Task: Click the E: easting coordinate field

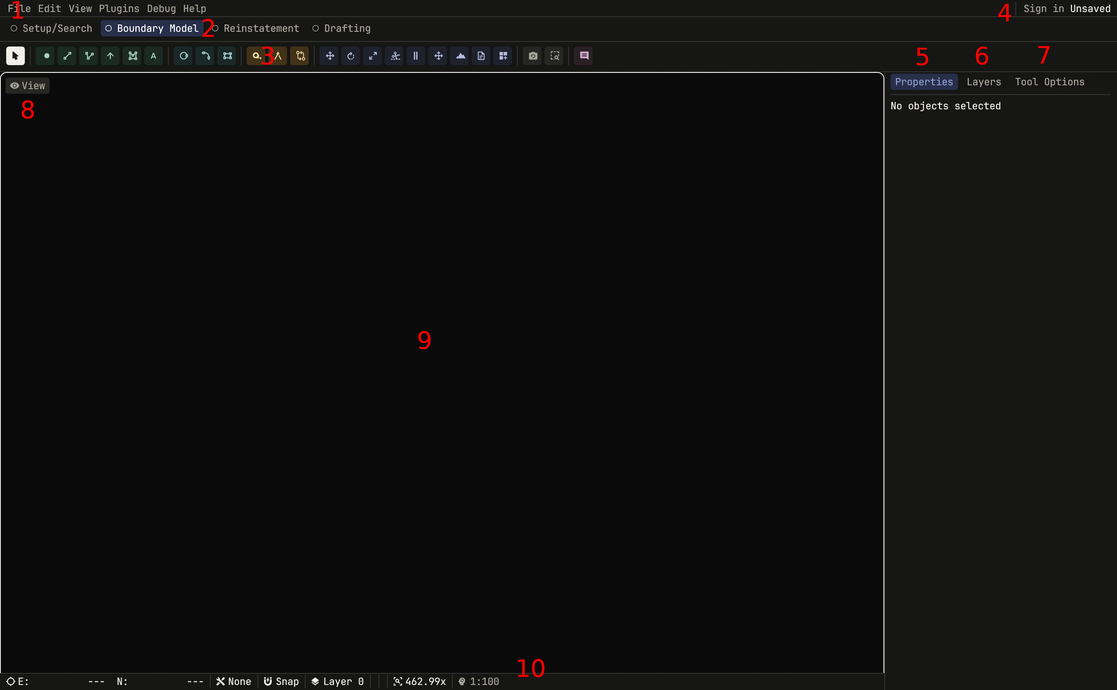Action: point(61,681)
